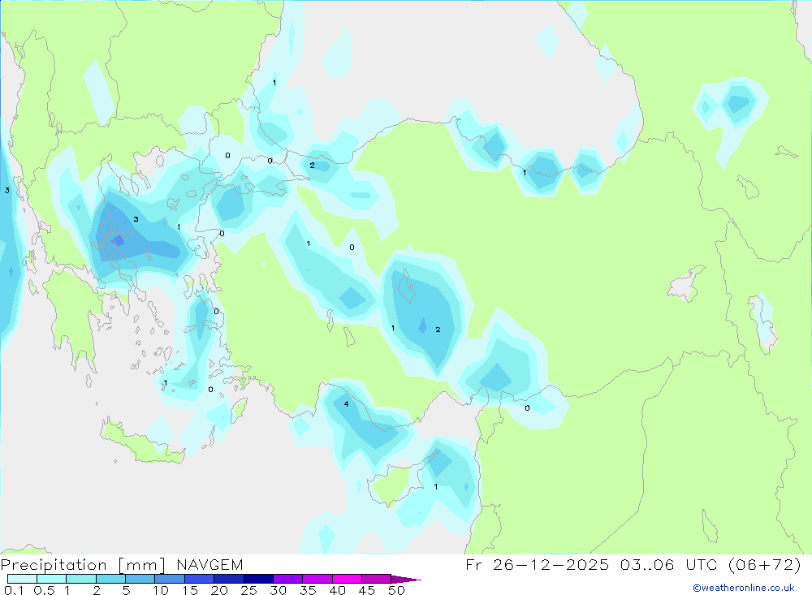
Task: Click the "NAVGEM" model name
Action: click(209, 565)
